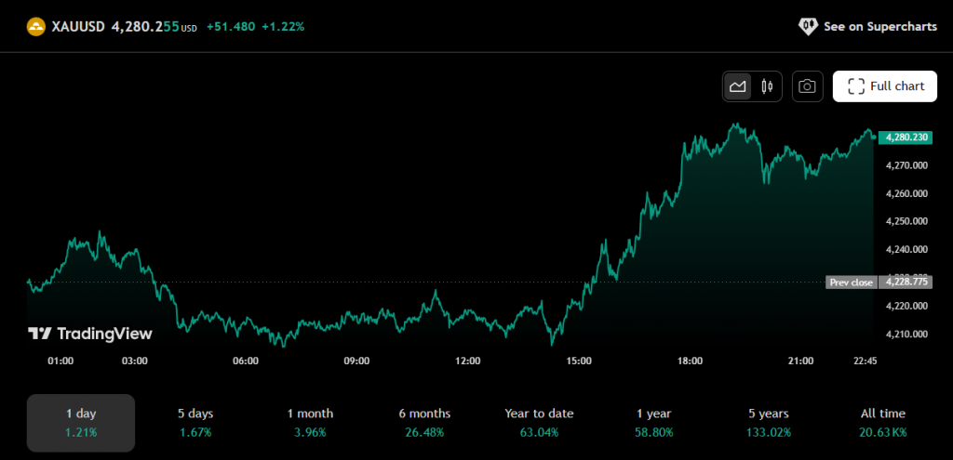Image resolution: width=953 pixels, height=460 pixels.
Task: Select the 1 month time range
Action: pyautogui.click(x=310, y=422)
